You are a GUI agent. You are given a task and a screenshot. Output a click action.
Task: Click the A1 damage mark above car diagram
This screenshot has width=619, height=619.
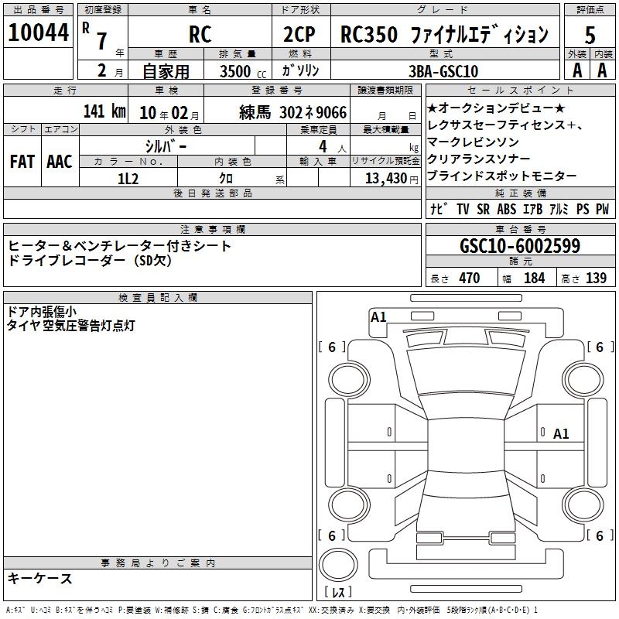378,316
